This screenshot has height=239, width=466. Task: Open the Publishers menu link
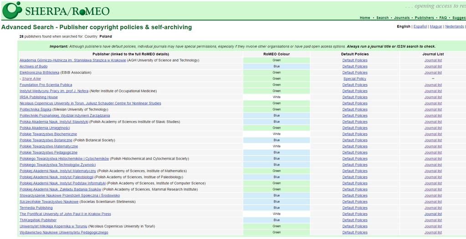pos(424,18)
